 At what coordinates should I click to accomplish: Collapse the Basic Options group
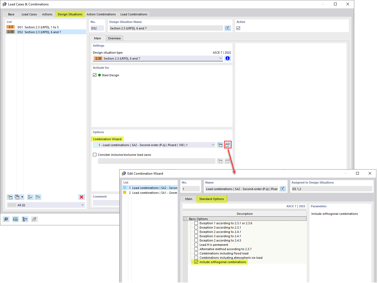[x=185, y=219]
